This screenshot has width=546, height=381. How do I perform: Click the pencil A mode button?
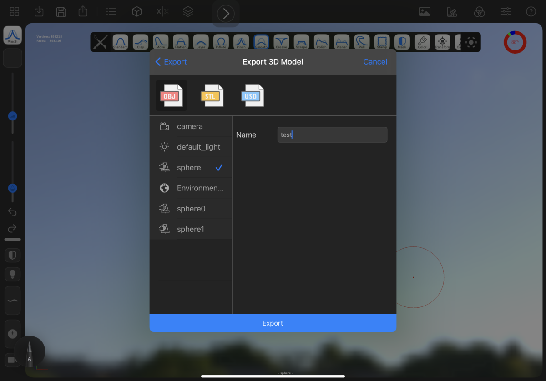[x=30, y=352]
